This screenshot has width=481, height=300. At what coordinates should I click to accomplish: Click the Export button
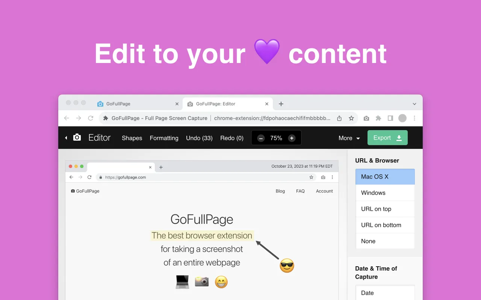[387, 138]
